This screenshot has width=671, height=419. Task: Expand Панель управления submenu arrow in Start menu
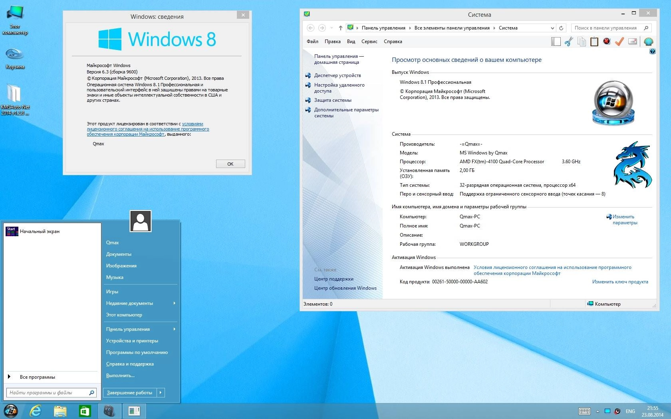(x=174, y=329)
